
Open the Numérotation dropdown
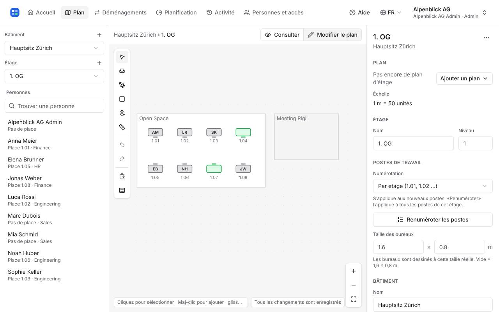tap(433, 186)
